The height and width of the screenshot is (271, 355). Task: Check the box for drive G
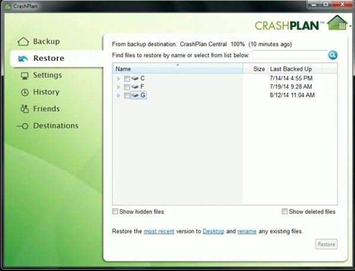(127, 95)
